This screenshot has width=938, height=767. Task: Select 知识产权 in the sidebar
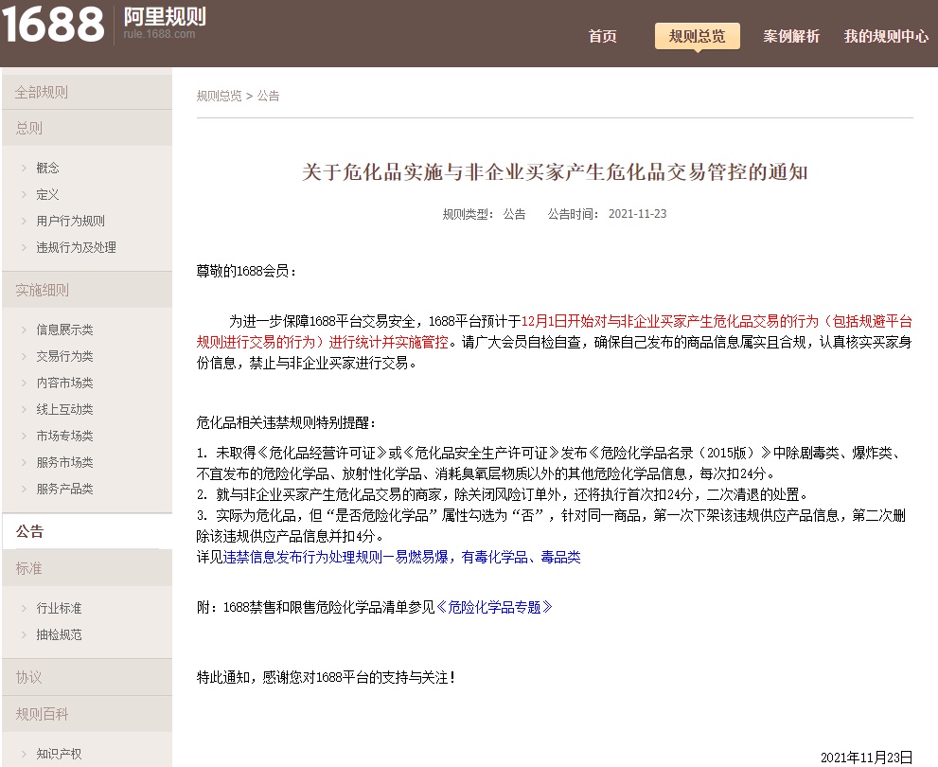(x=60, y=754)
